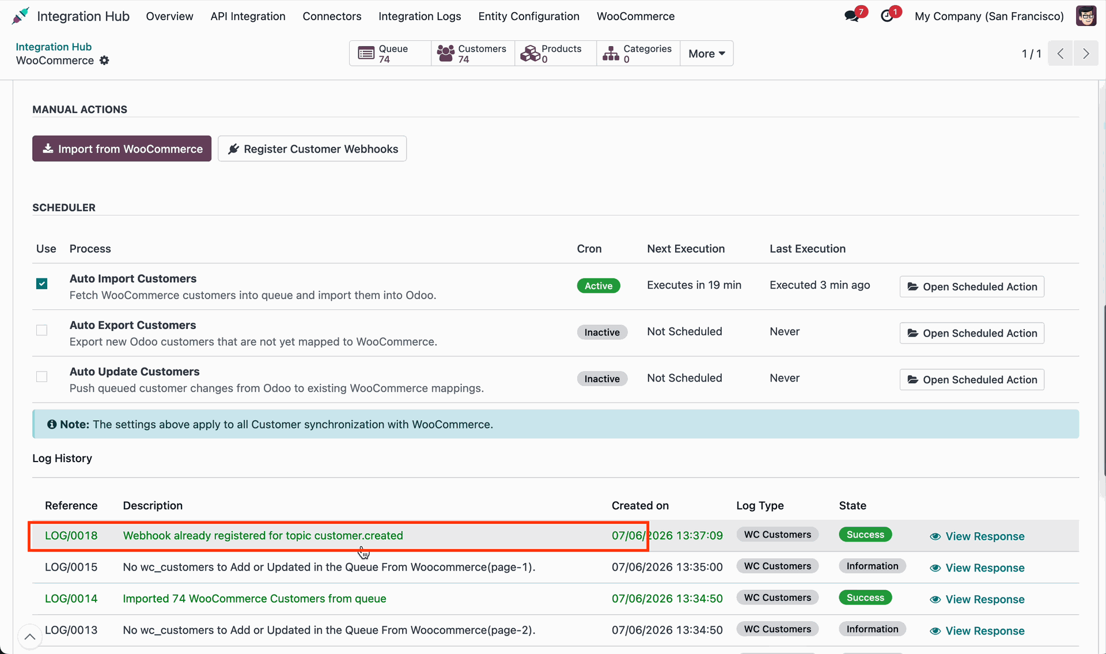The width and height of the screenshot is (1106, 654).
Task: Click the Reference column header
Action: click(x=71, y=506)
